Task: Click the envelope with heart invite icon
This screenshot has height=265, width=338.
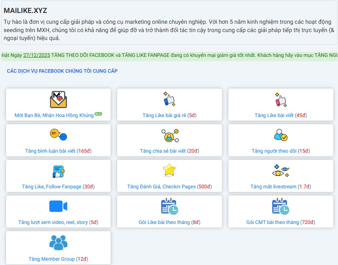Action: 58,99
